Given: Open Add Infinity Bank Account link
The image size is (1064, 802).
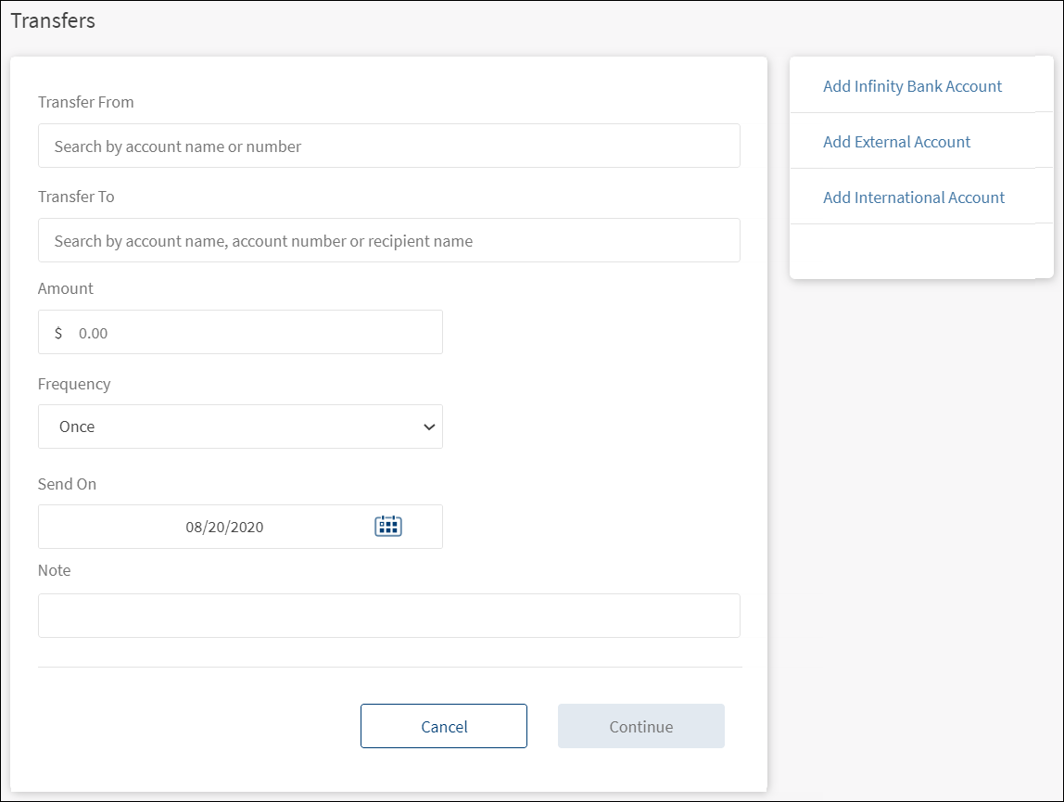Looking at the screenshot, I should [912, 86].
